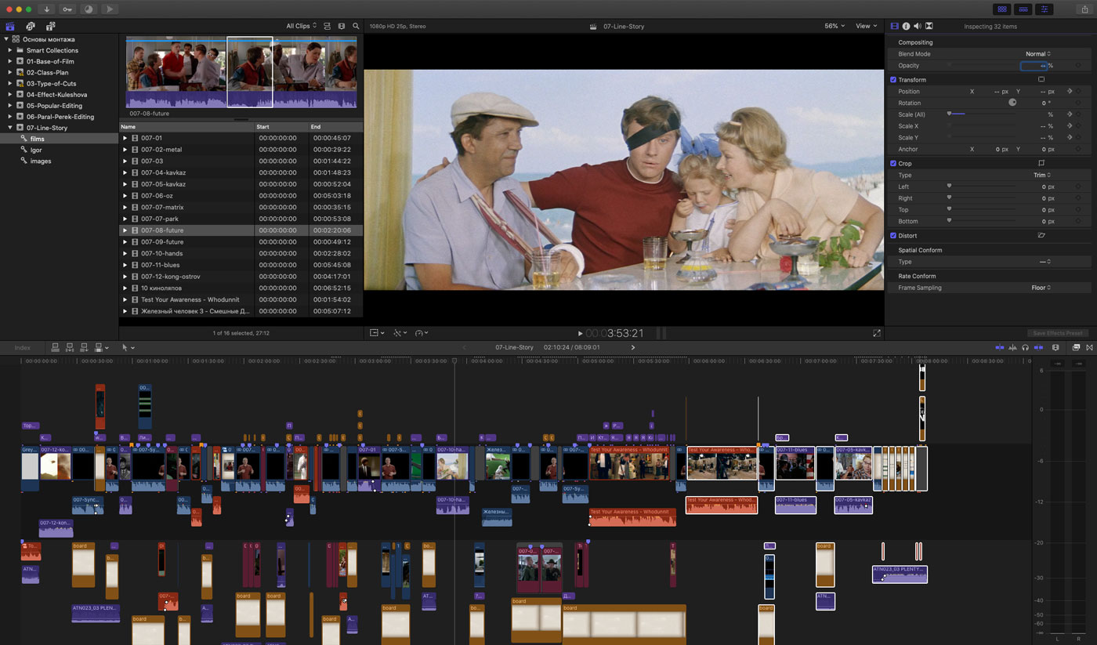
Task: Select the 007-04-kavkaz clip row
Action: coord(241,172)
